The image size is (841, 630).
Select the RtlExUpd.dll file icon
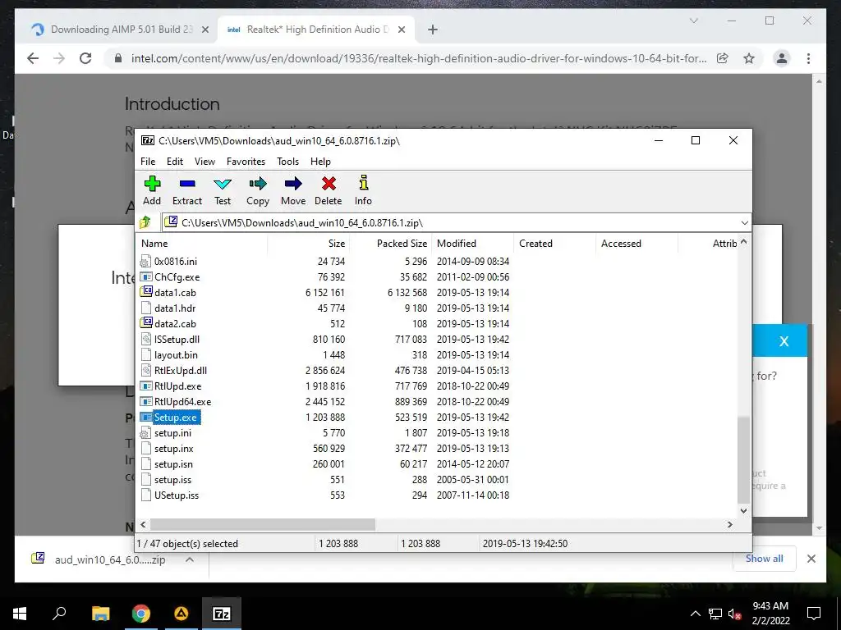coord(146,370)
